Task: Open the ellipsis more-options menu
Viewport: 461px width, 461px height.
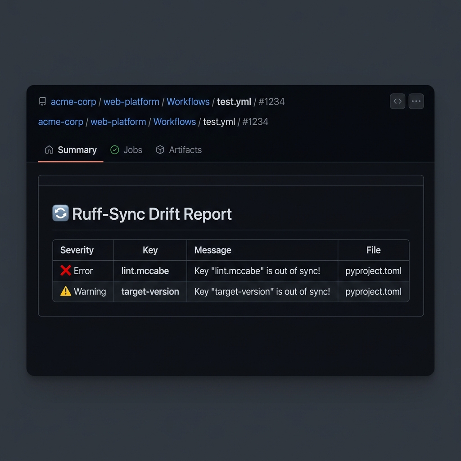Action: click(x=416, y=101)
